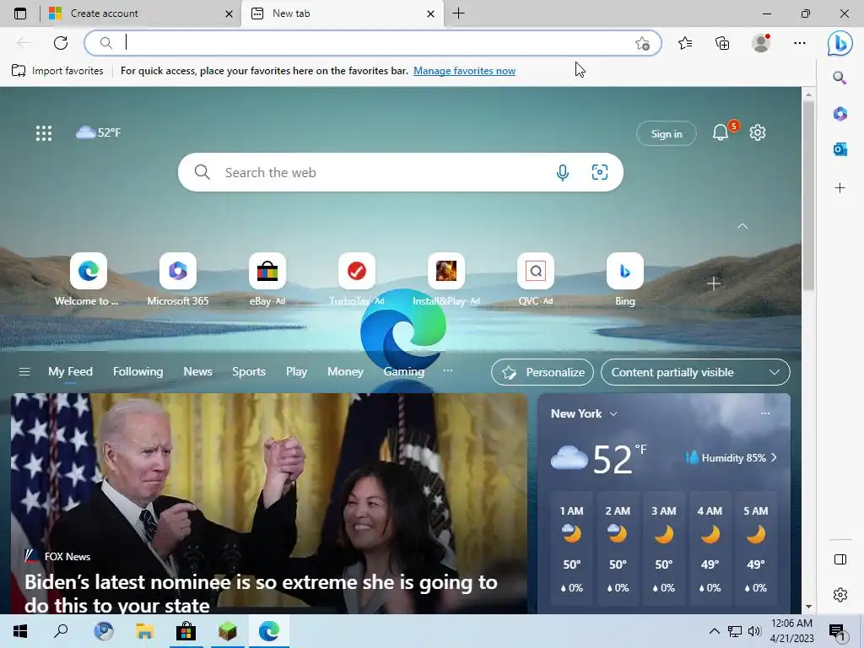This screenshot has height=648, width=864.
Task: Start voice search with microphone icon
Action: pos(562,172)
